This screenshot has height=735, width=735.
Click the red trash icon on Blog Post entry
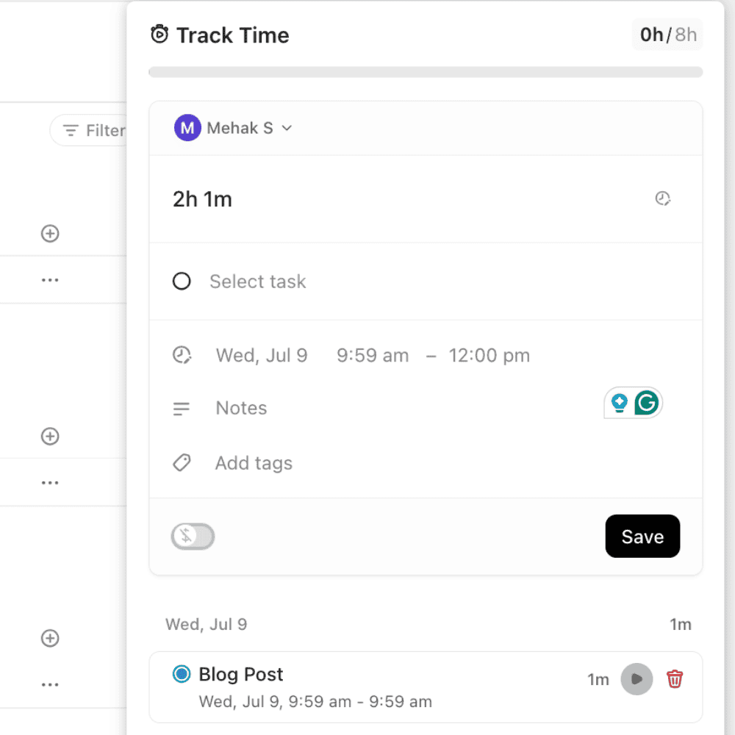click(674, 679)
